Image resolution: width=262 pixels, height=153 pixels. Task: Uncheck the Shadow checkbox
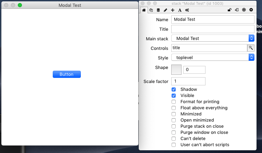(x=174, y=89)
